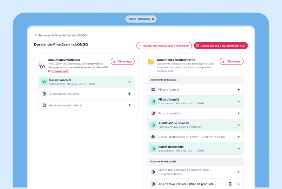Expand the Pièce d'identité 2 documents chevron
Image resolution: width=282 pixels, height=189 pixels.
239,101
